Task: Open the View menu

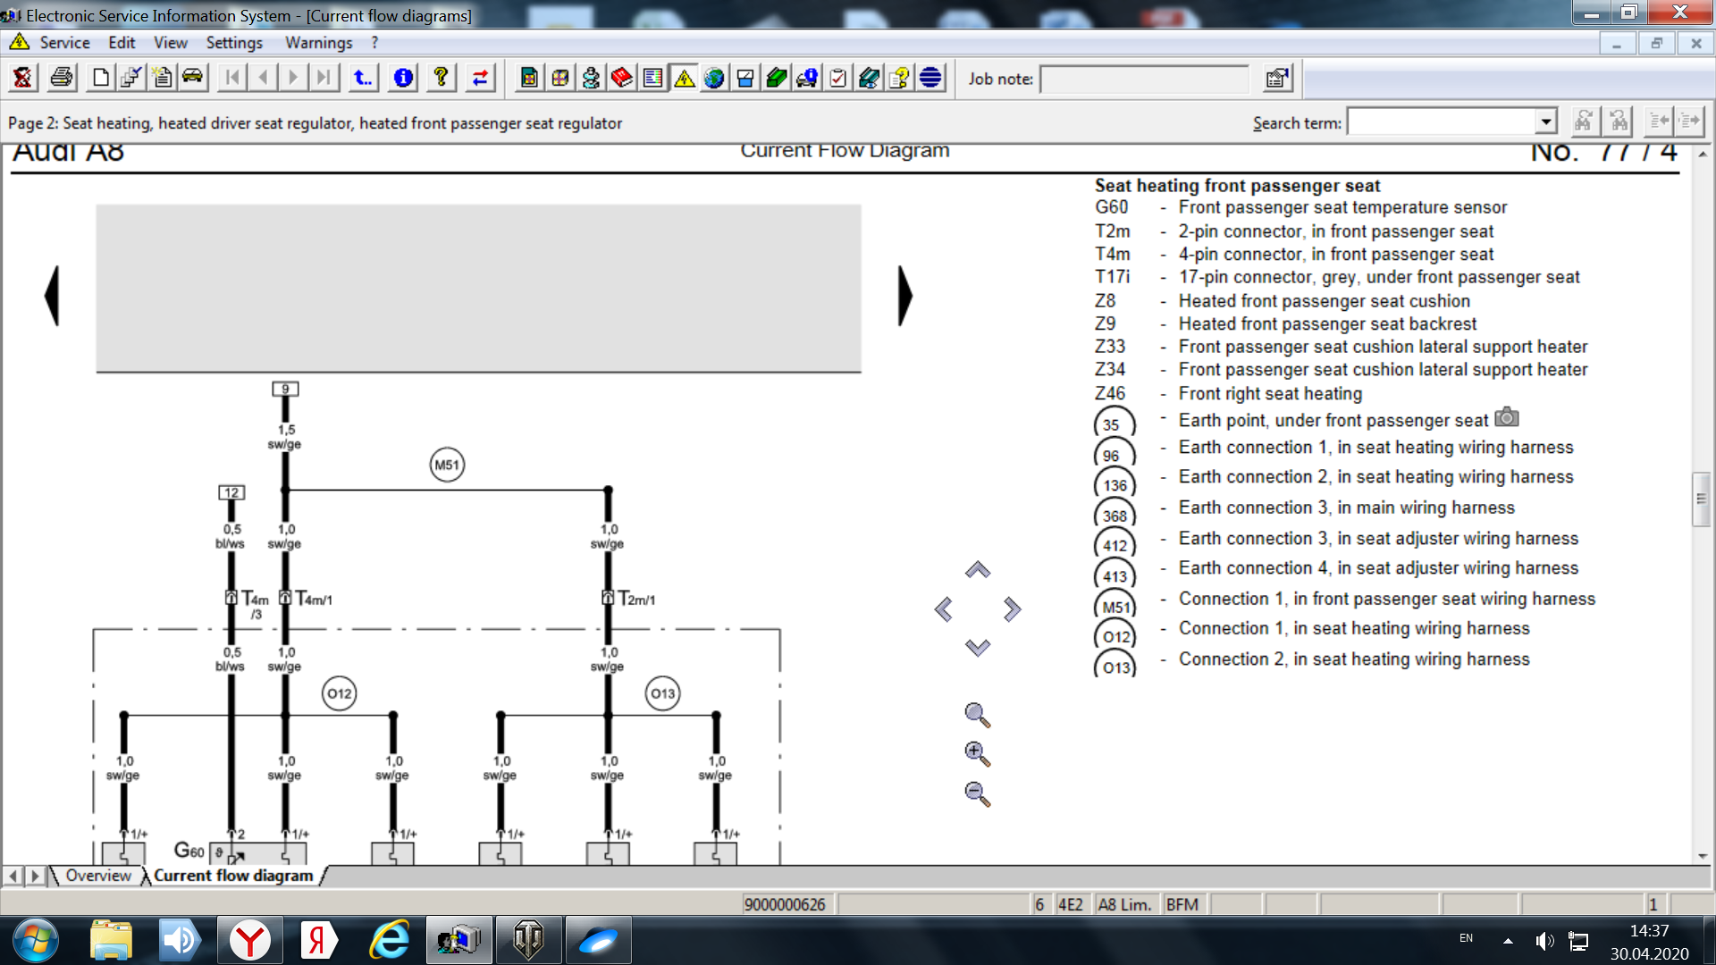Action: click(x=171, y=42)
